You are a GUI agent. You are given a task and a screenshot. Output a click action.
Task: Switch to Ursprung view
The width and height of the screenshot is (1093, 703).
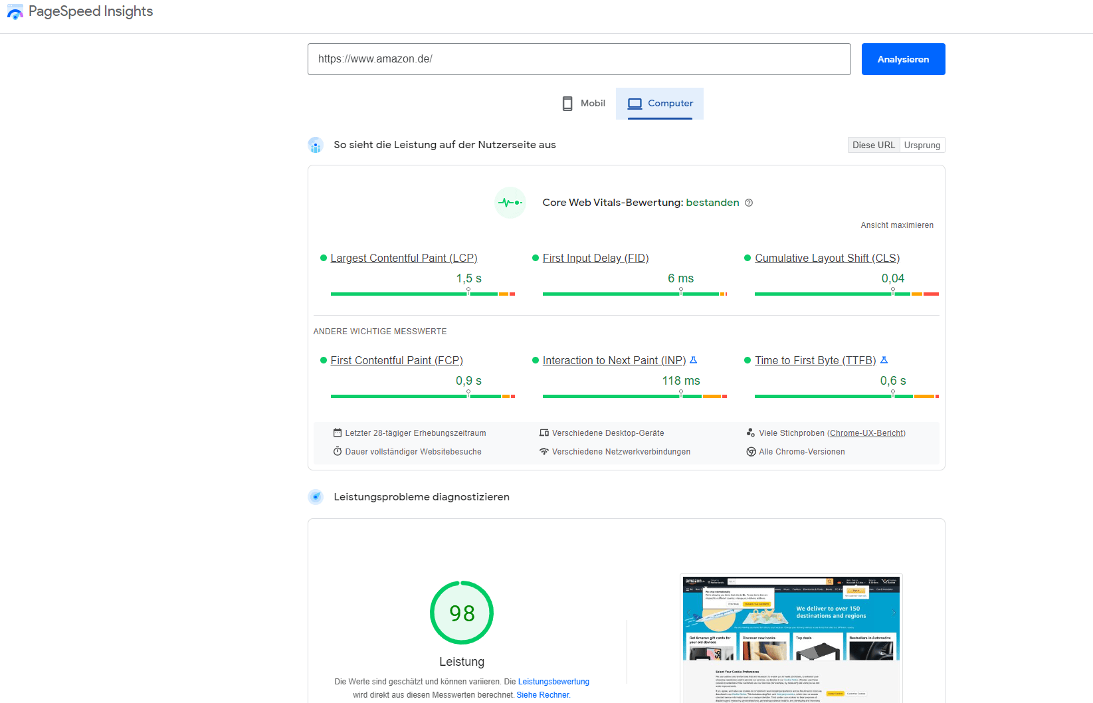[922, 145]
